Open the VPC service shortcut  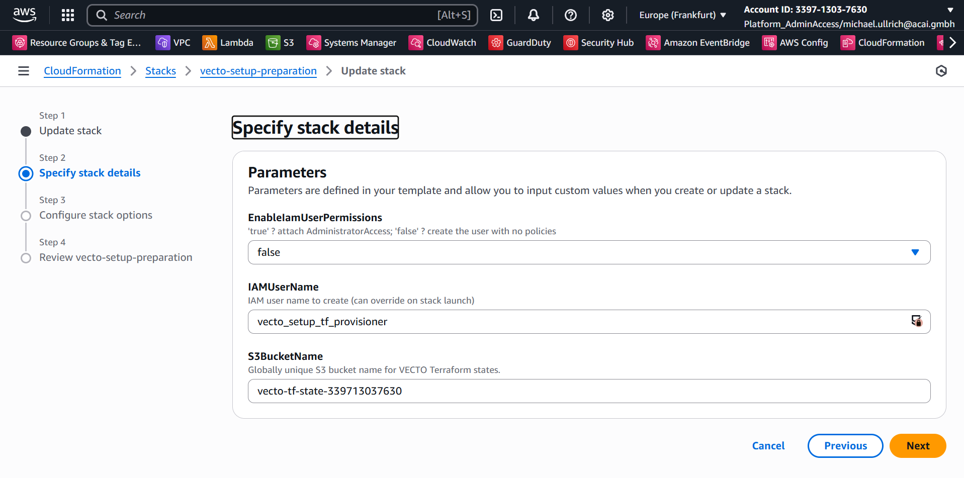tap(173, 43)
